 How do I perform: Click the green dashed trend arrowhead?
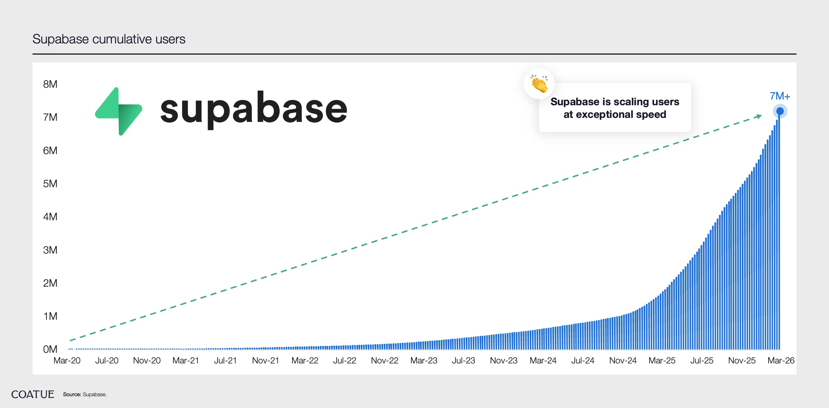point(759,116)
